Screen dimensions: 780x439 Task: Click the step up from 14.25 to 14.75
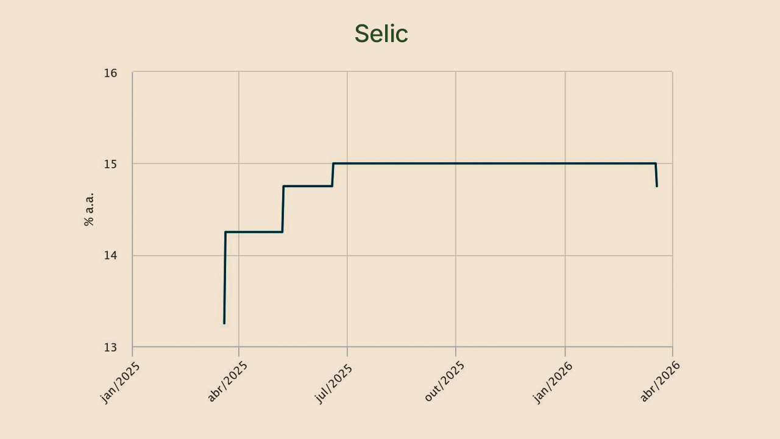coord(283,209)
